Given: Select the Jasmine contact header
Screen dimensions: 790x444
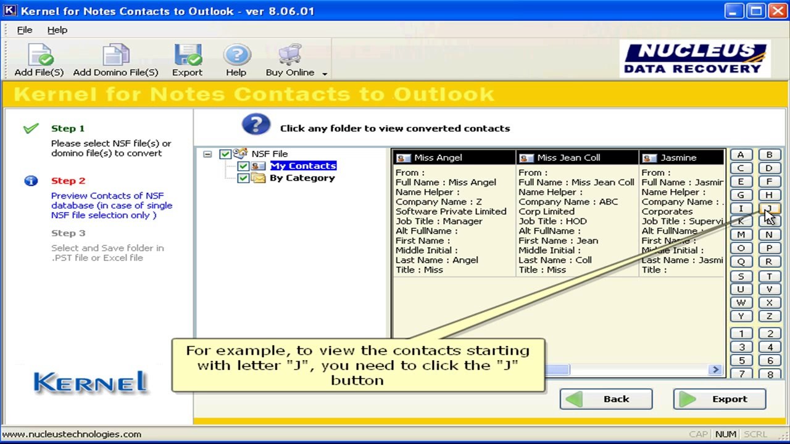Looking at the screenshot, I should click(682, 158).
